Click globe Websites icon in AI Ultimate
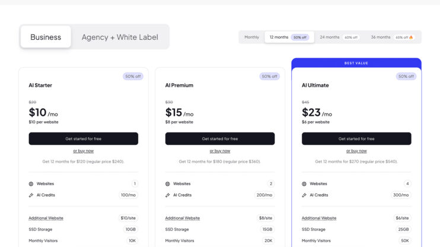Viewport: 440px width, 247px height. tap(304, 184)
